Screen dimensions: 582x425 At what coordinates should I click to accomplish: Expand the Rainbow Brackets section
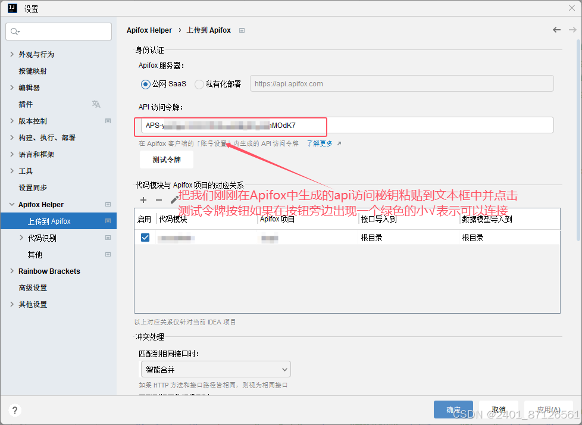(x=12, y=271)
